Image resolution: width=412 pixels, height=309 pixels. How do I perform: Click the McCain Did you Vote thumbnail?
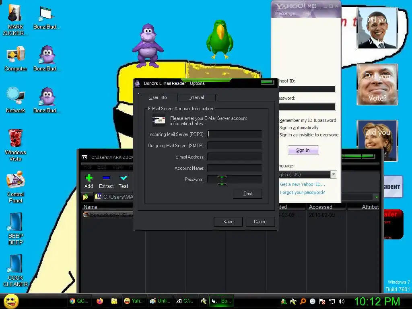(x=377, y=84)
